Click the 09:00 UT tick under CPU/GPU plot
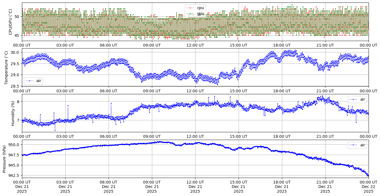The image size is (380, 196). [x=152, y=45]
